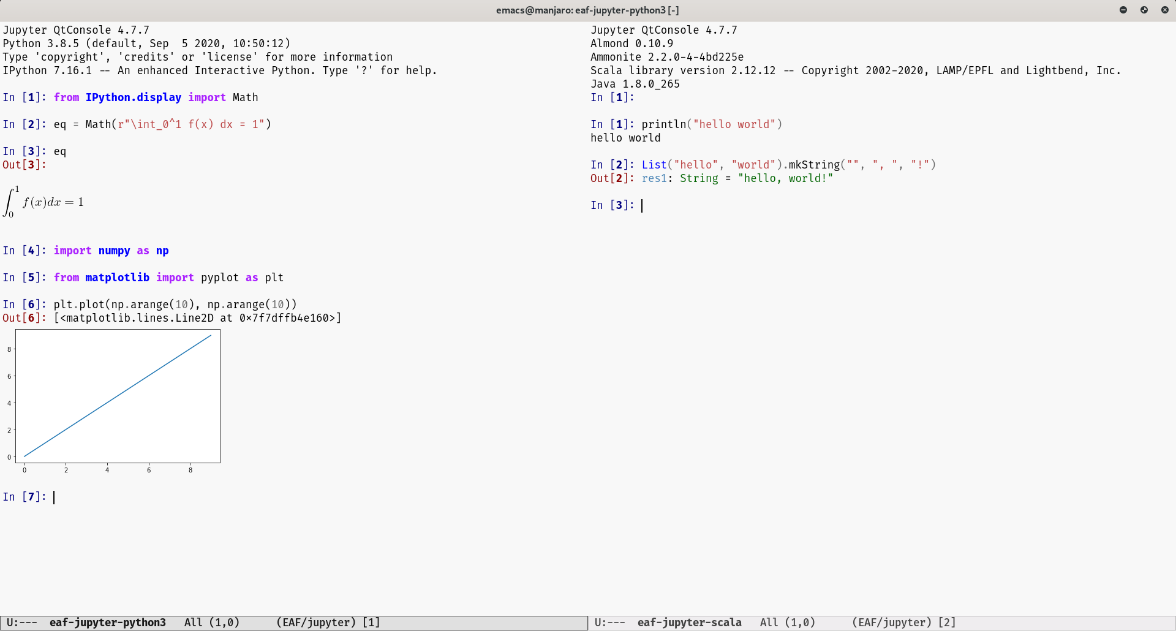Place cursor on the import numpy as np line
Image resolution: width=1176 pixels, height=644 pixels.
(x=111, y=251)
